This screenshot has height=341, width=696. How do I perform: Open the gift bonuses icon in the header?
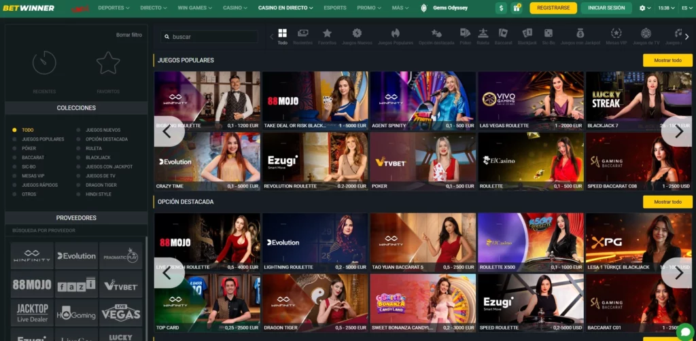[x=517, y=8]
